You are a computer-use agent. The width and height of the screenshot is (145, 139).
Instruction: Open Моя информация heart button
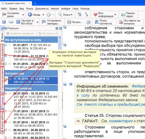click(103, 15)
